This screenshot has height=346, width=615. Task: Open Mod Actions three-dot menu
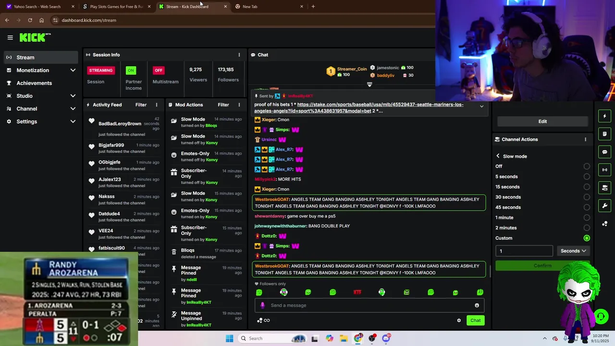tap(239, 105)
